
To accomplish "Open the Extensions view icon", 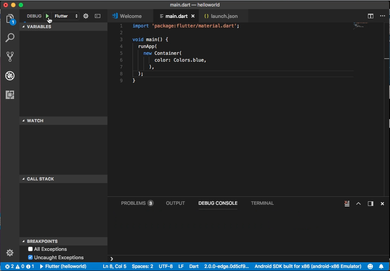I will tap(10, 95).
